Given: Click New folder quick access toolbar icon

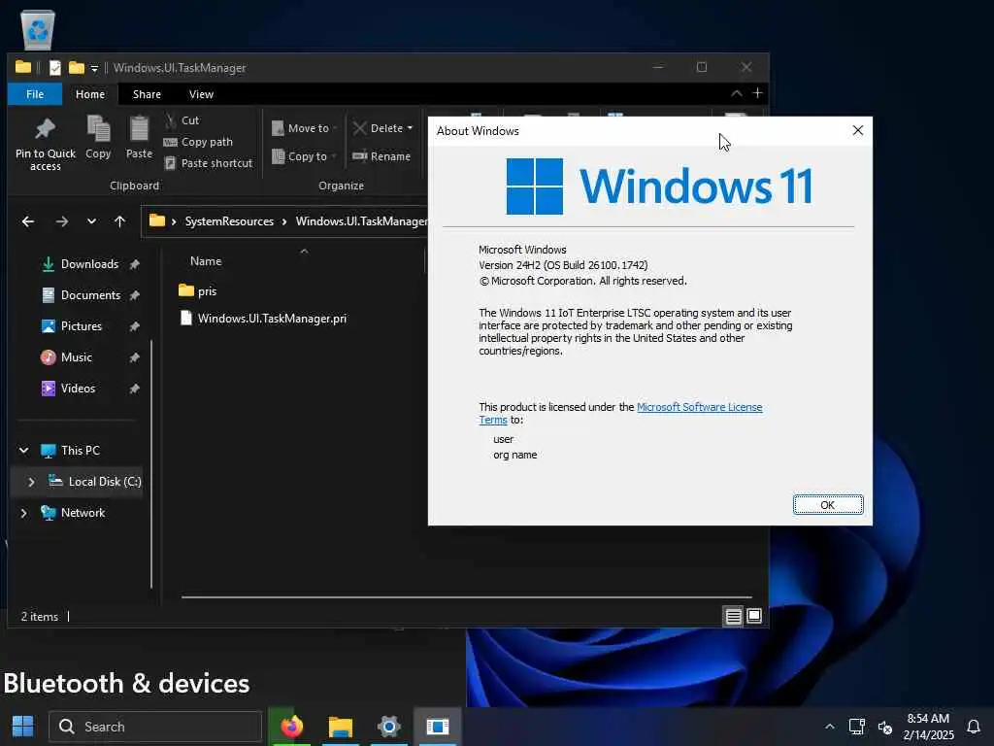Looking at the screenshot, I should pyautogui.click(x=77, y=67).
